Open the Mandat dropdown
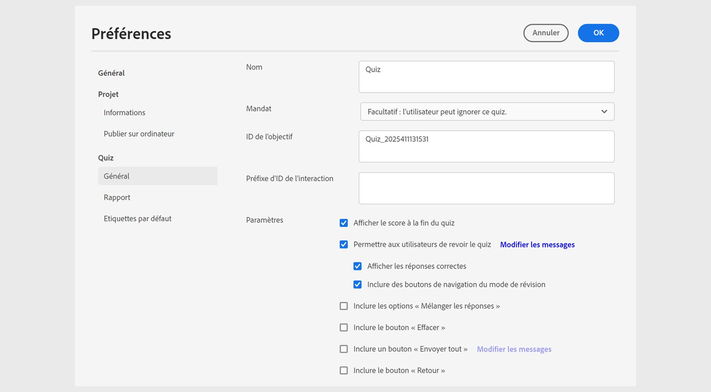This screenshot has height=392, width=711. coord(487,112)
